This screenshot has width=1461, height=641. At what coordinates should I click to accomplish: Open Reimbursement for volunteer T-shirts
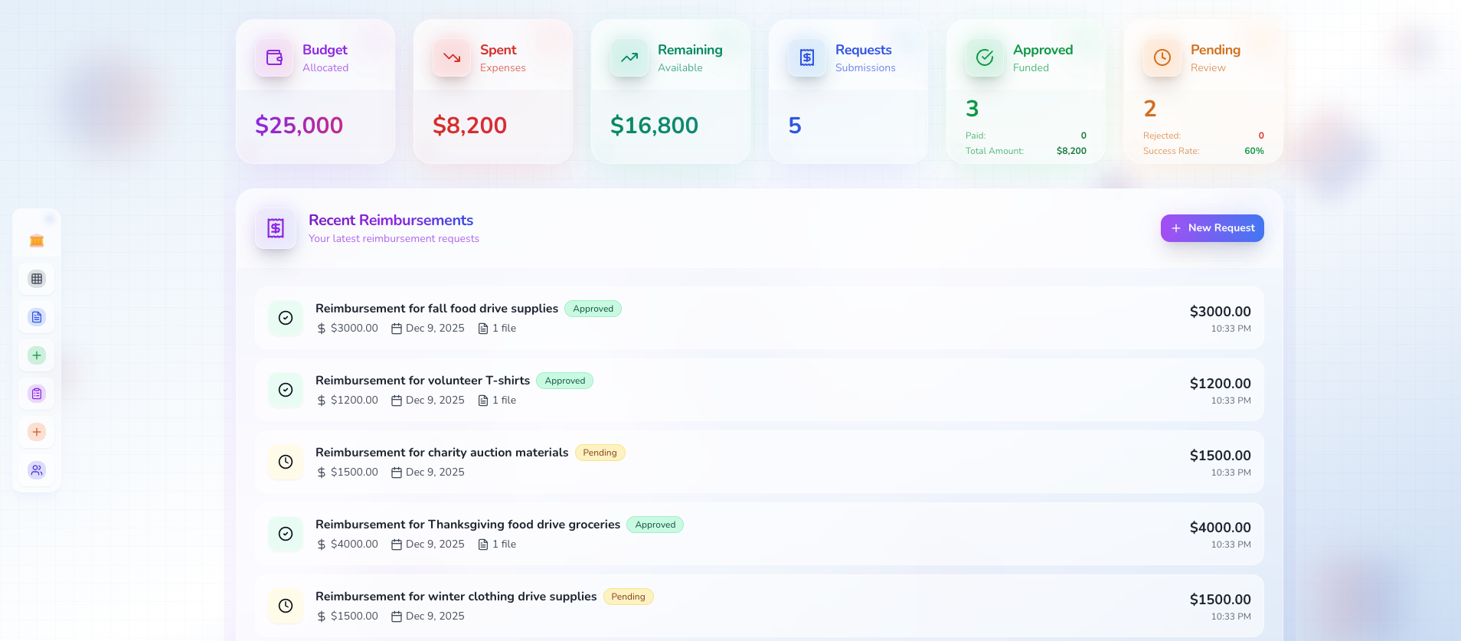(x=423, y=381)
